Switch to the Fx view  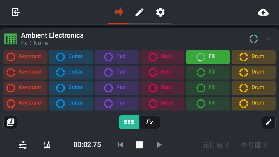(150, 122)
